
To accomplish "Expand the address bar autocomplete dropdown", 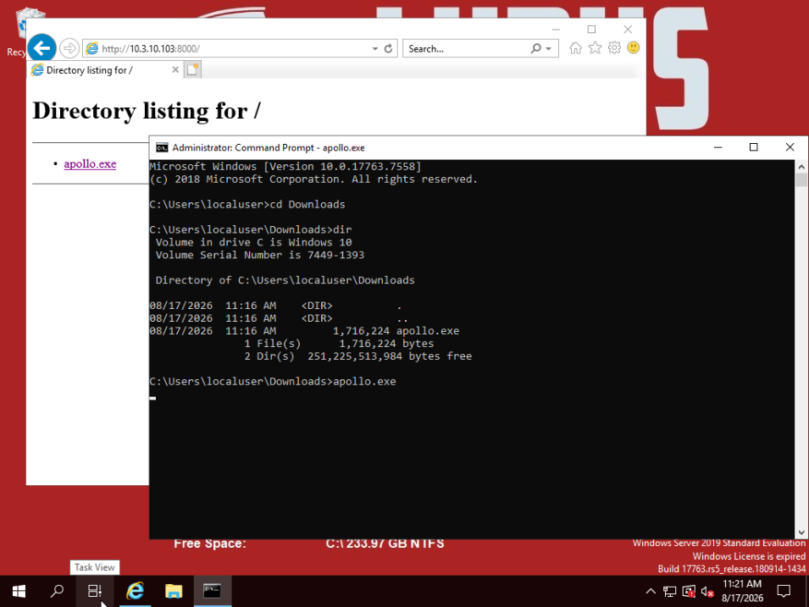I will pos(375,48).
